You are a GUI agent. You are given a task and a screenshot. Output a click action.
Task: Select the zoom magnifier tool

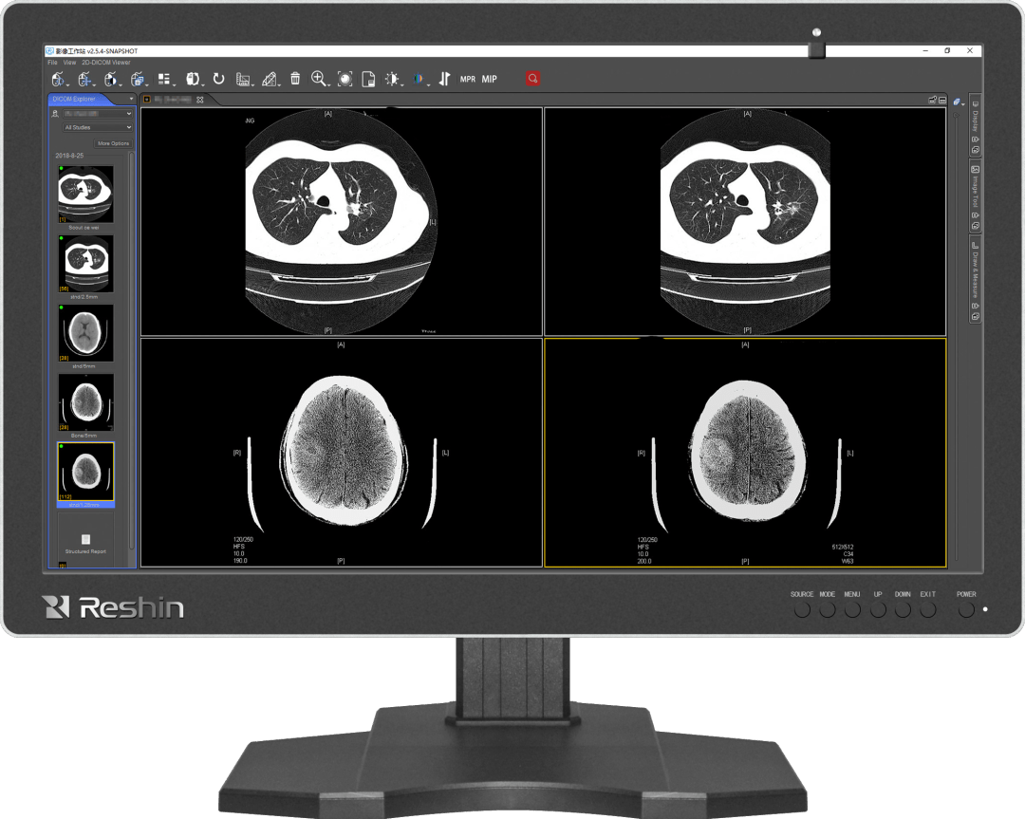(x=319, y=80)
